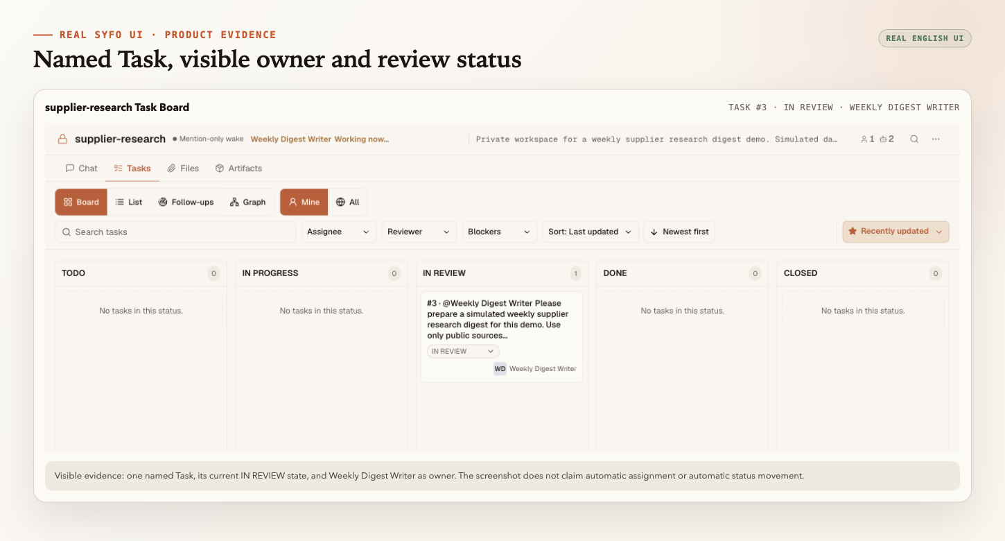1005x541 pixels.
Task: Click the Mention-only wake indicator
Action: 208,139
